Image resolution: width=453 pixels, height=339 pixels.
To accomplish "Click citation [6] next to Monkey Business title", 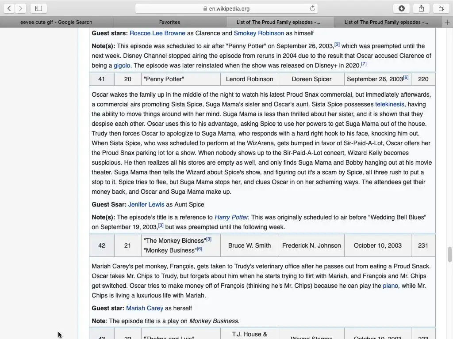I will [x=200, y=249].
